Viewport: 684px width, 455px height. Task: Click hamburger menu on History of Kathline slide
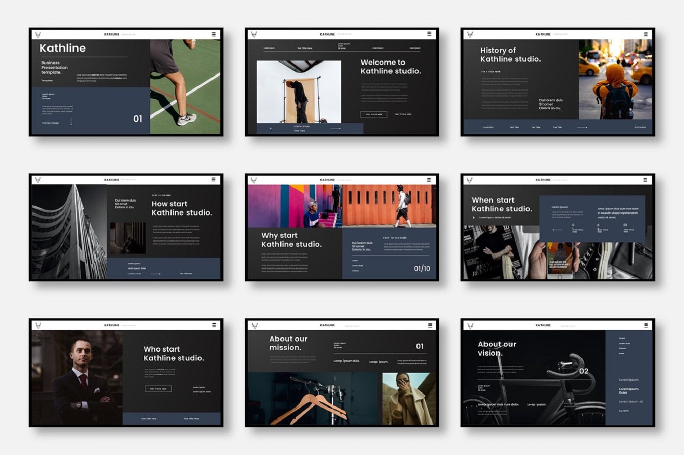click(646, 34)
